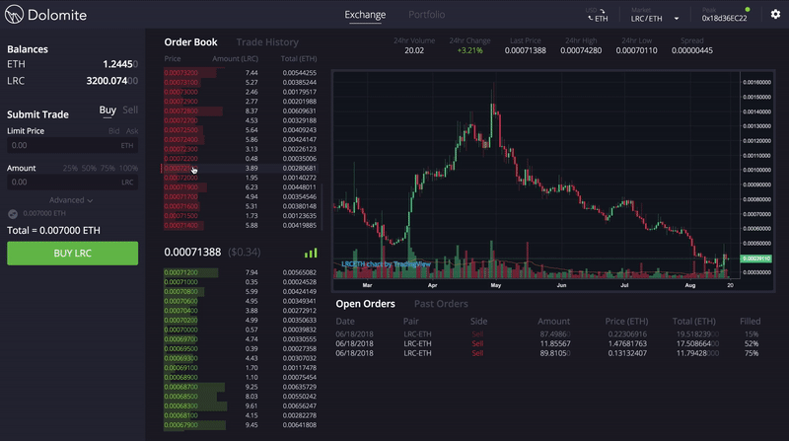Click the May label on the chart axis
The image size is (789, 442).
point(496,285)
